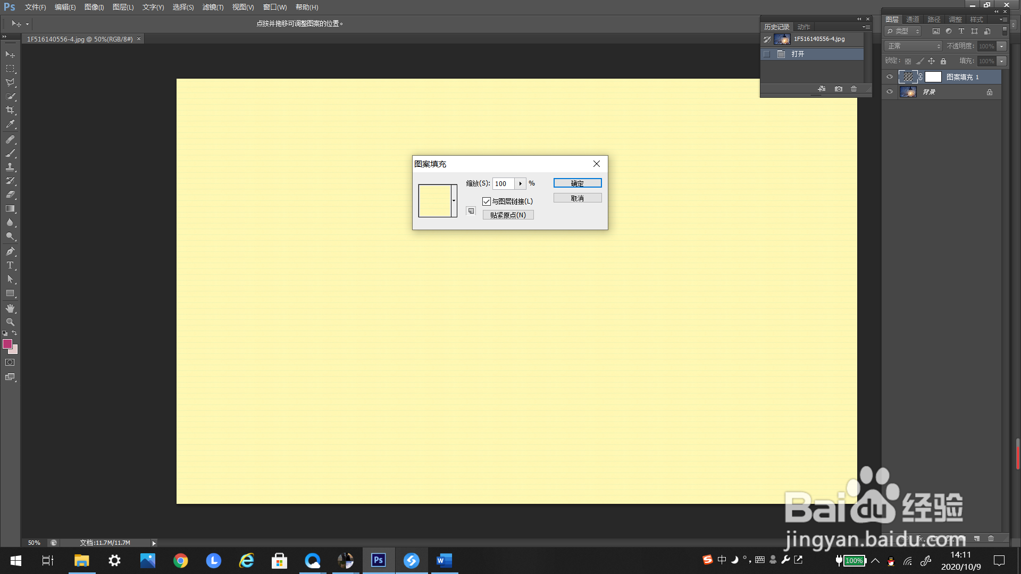Image resolution: width=1021 pixels, height=574 pixels.
Task: Open the scale percentage slider arrow
Action: [x=521, y=183]
